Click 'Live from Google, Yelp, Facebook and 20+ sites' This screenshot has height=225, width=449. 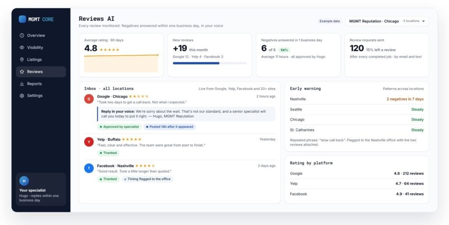pos(237,89)
